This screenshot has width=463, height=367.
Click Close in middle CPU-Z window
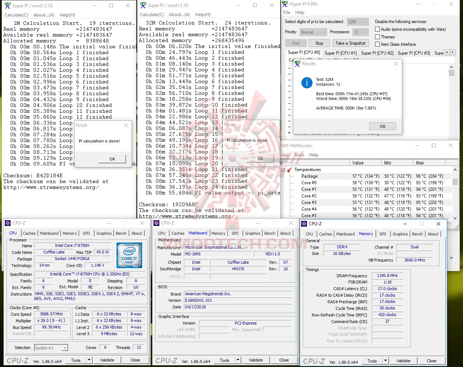(284, 360)
